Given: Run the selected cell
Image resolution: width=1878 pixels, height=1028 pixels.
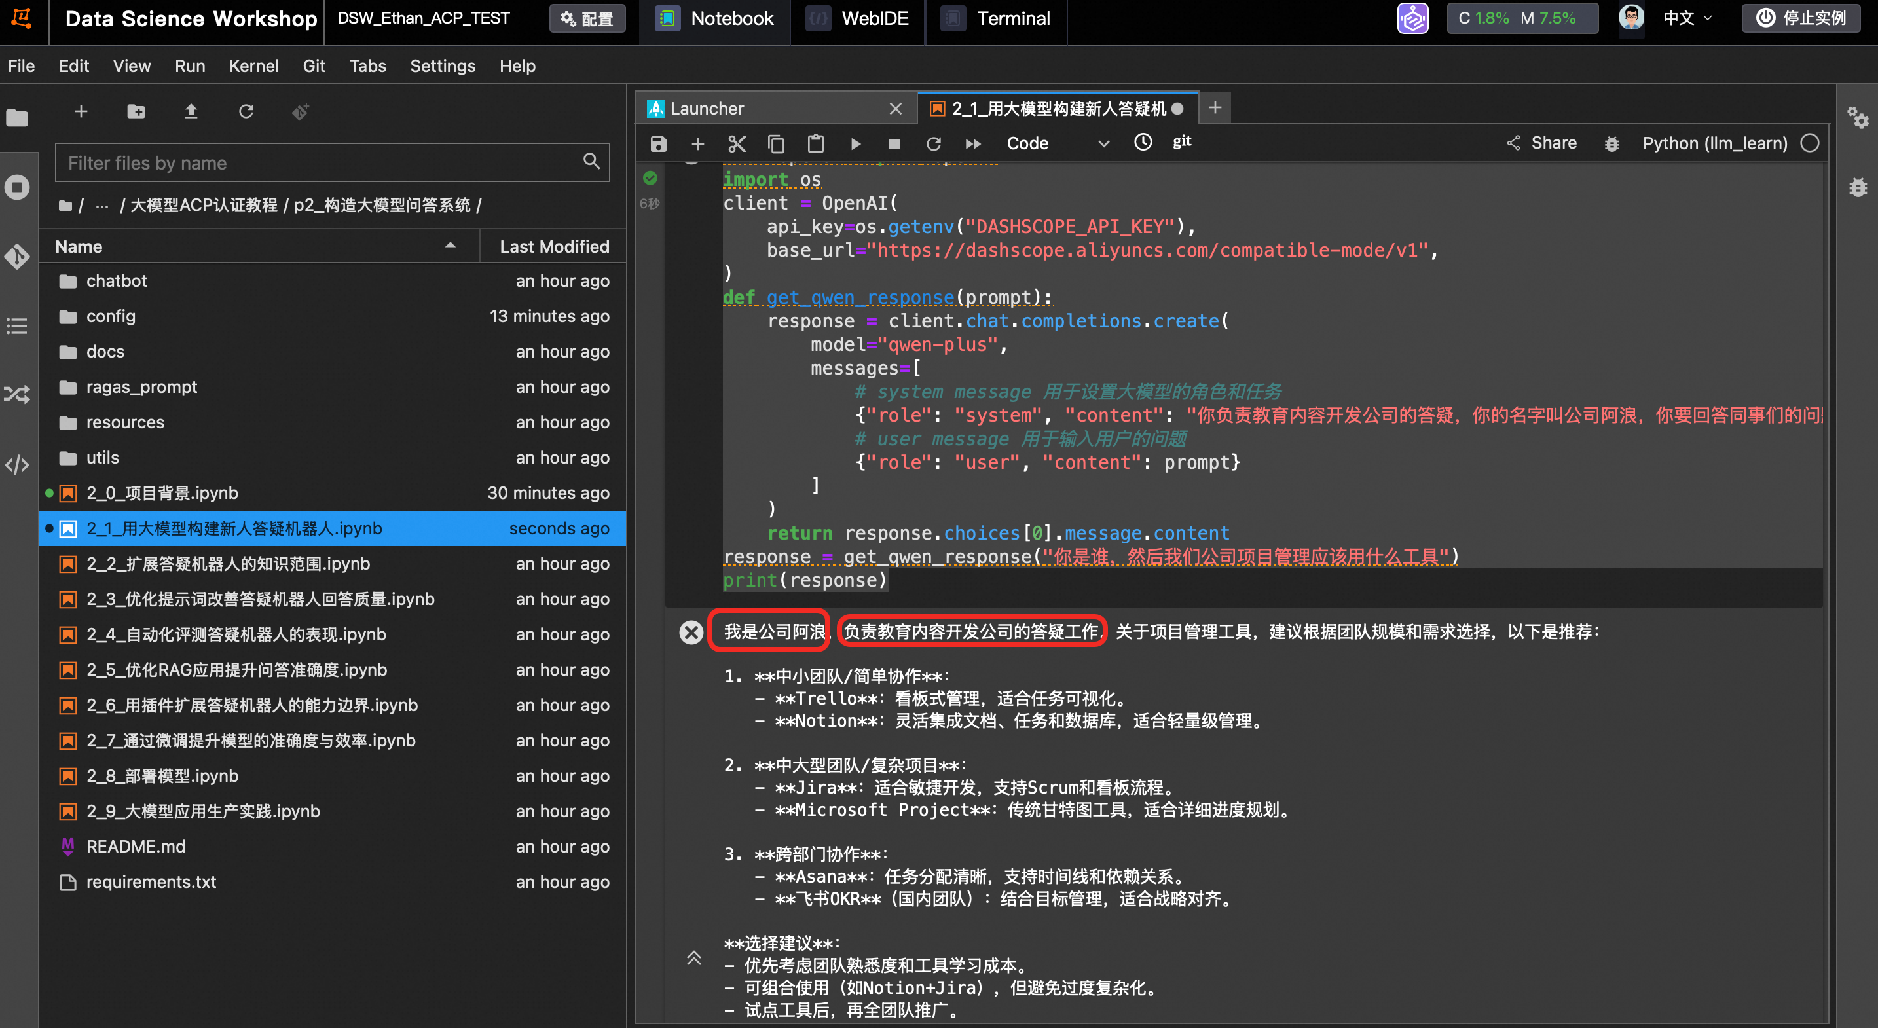Looking at the screenshot, I should pyautogui.click(x=856, y=143).
